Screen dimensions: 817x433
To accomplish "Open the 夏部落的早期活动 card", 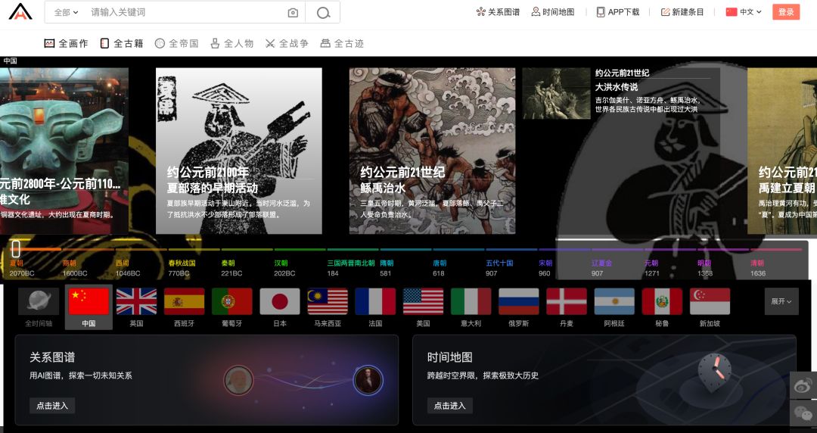I will [x=238, y=151].
